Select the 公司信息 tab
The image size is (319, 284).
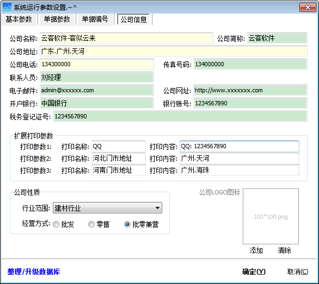[x=134, y=20]
